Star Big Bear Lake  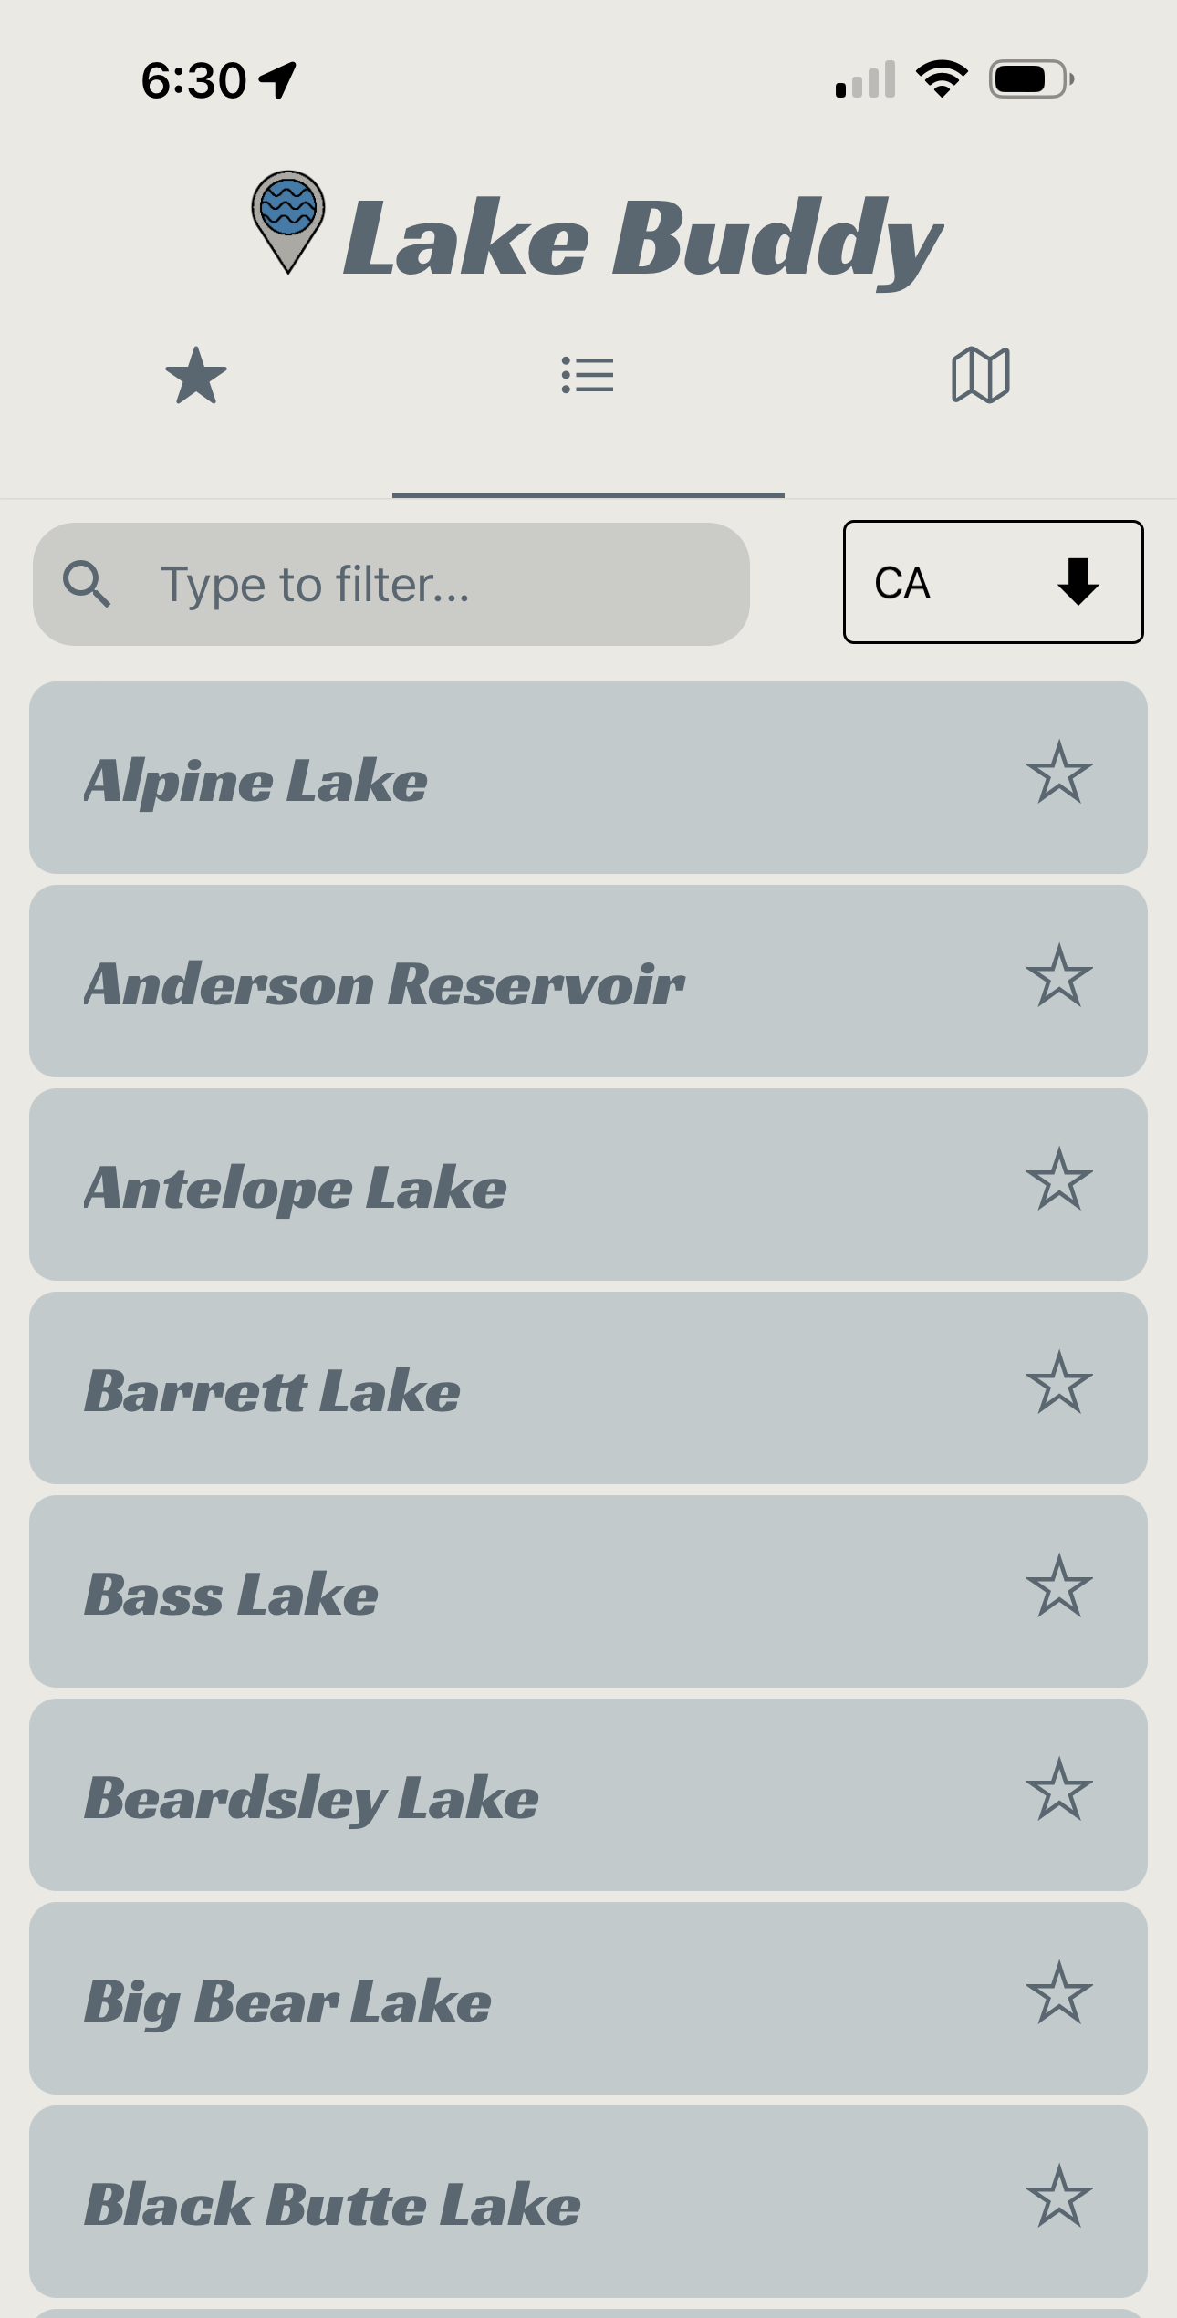pos(1059,1993)
